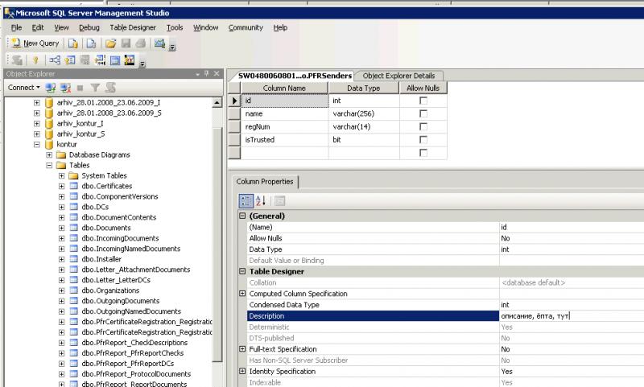The width and height of the screenshot is (644, 387).
Task: Expand arhiv_kontur_I database node
Action: (x=37, y=124)
